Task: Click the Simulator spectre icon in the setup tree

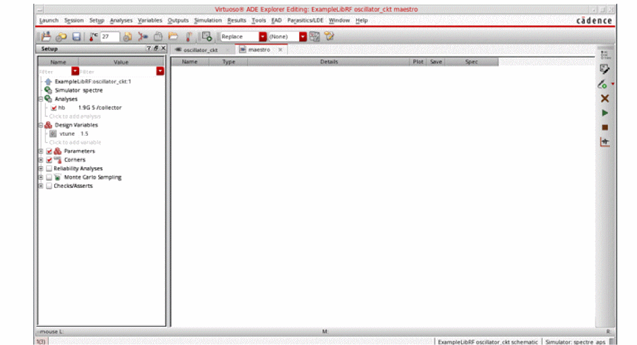Action: click(48, 90)
